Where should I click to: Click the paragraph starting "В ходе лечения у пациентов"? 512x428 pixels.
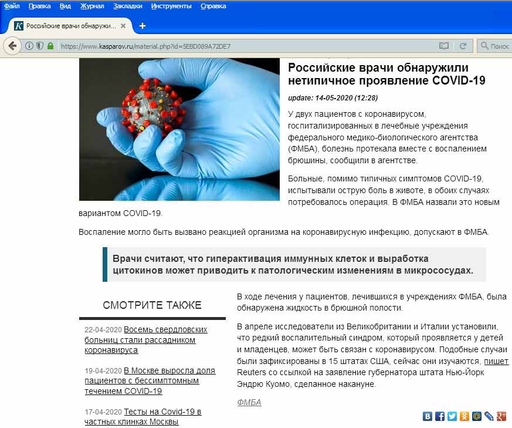pos(372,302)
